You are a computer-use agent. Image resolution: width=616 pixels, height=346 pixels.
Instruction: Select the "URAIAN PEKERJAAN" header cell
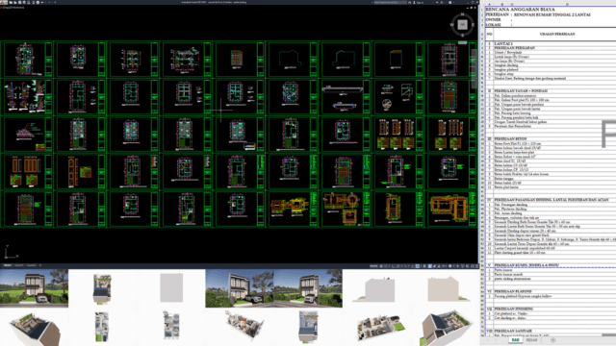coord(557,35)
